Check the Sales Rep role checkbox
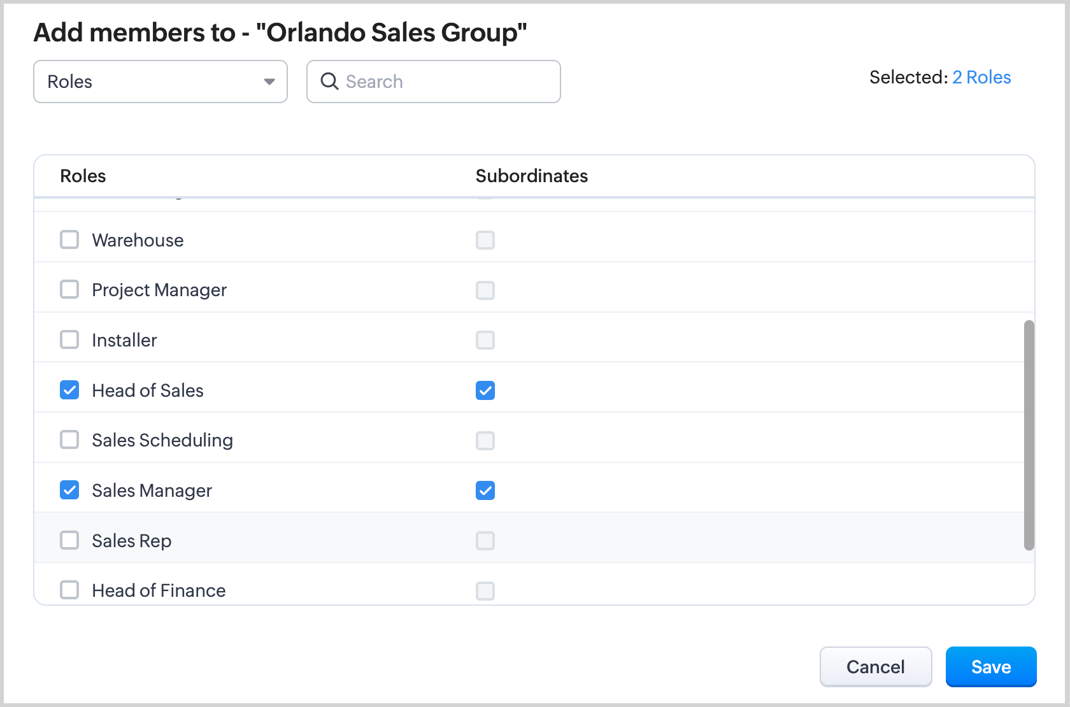This screenshot has width=1070, height=707. coord(69,540)
